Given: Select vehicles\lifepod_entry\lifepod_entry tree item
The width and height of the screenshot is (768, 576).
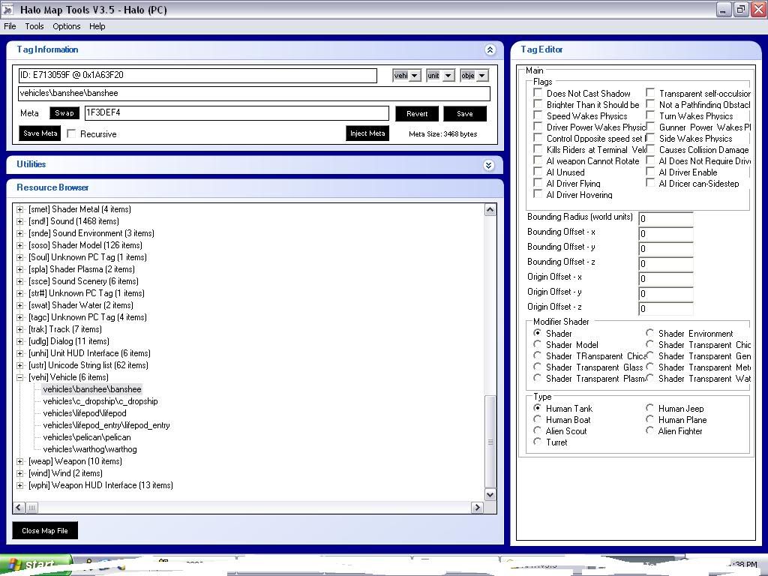Looking at the screenshot, I should pos(106,425).
